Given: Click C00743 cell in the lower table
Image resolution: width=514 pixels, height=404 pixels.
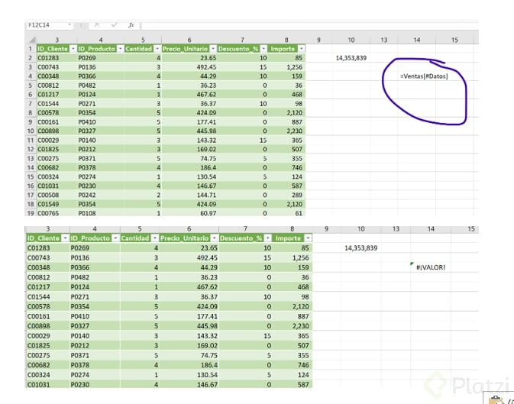Looking at the screenshot, I should pyautogui.click(x=47, y=257).
